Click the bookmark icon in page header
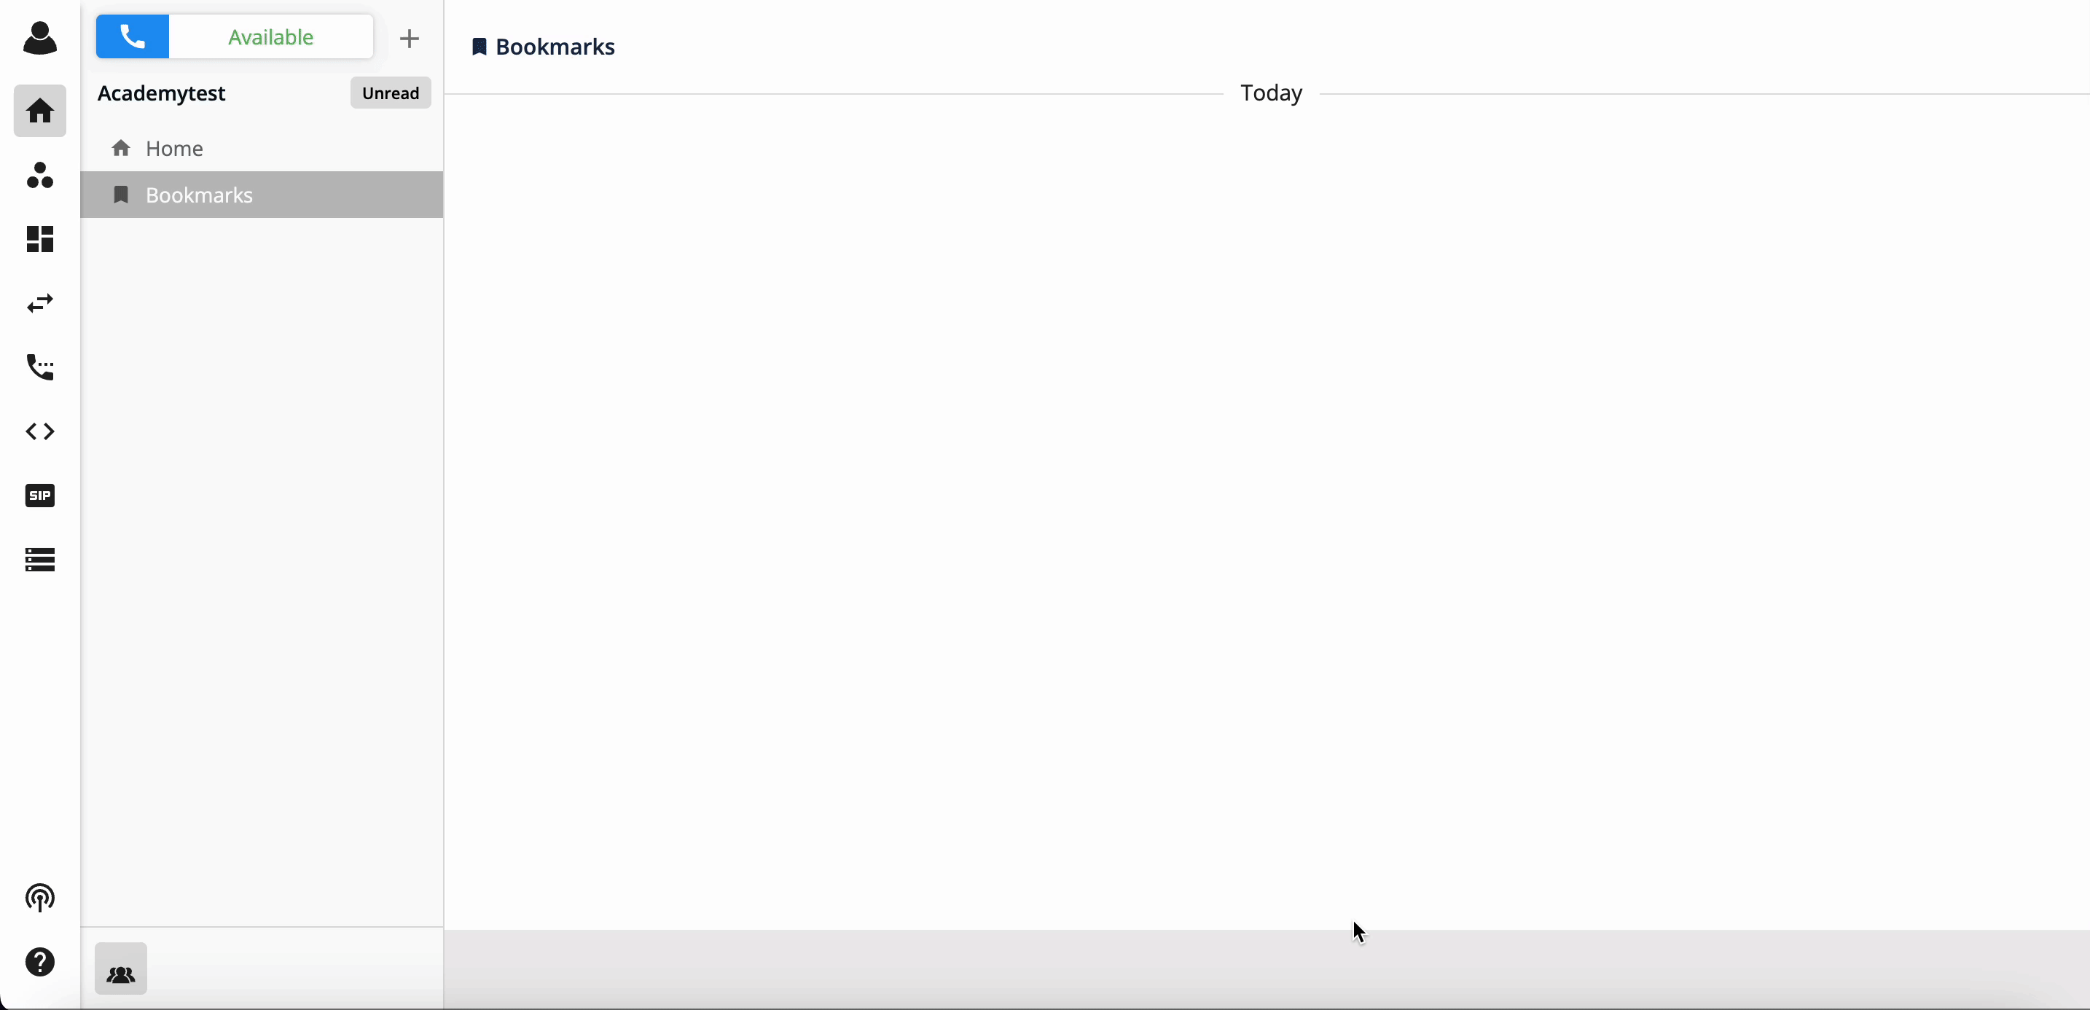Viewport: 2090px width, 1010px height. coord(480,47)
